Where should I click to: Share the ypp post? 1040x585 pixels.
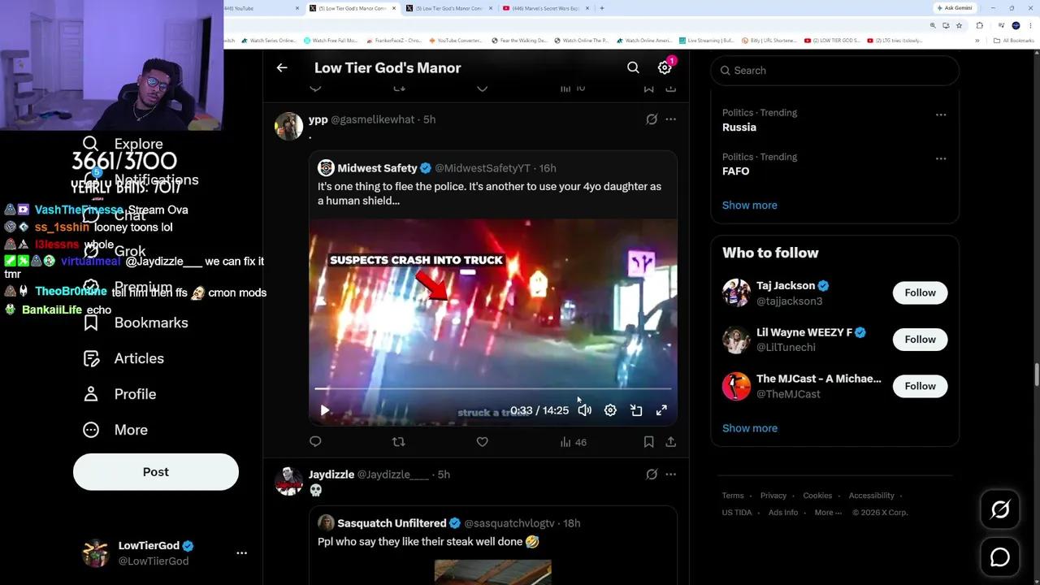[x=670, y=442]
